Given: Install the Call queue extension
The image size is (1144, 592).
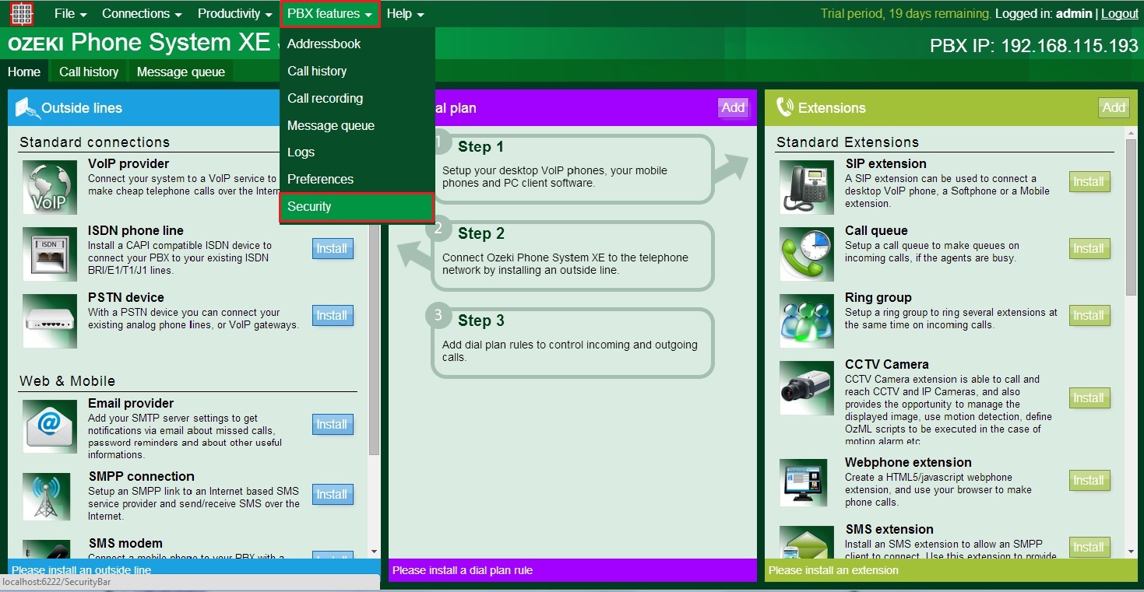Looking at the screenshot, I should tap(1089, 249).
